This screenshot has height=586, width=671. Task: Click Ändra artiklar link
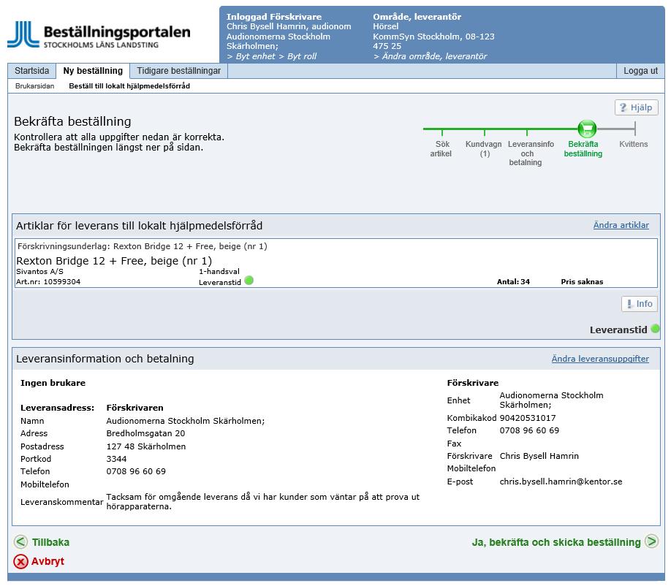(621, 225)
